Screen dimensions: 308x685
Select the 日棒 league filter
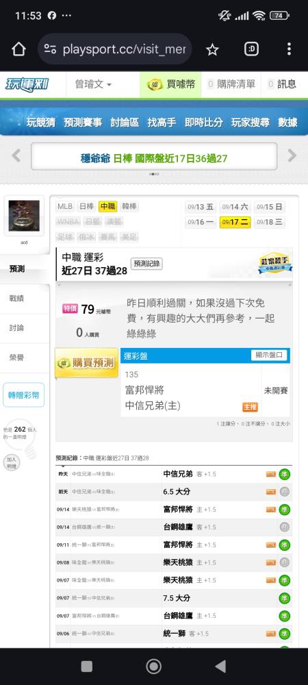86,207
